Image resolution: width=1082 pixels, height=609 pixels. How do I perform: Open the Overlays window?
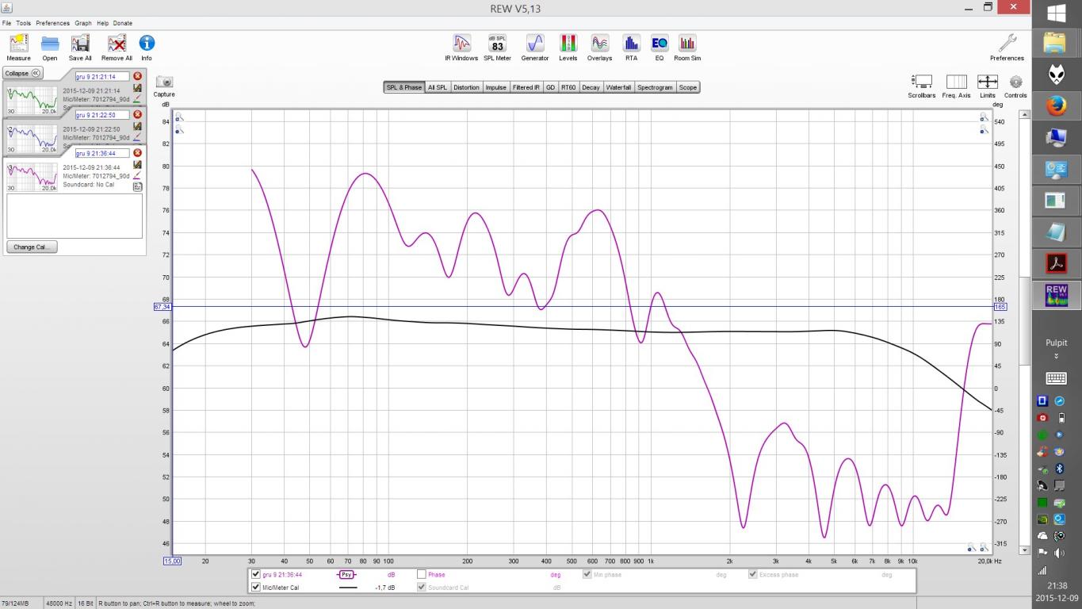599,48
